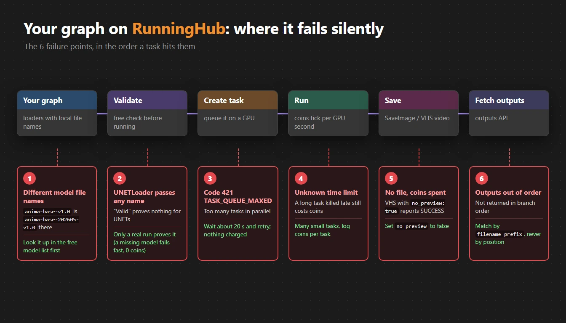Click the "Your graph" stage card header
This screenshot has width=566, height=323.
[57, 101]
